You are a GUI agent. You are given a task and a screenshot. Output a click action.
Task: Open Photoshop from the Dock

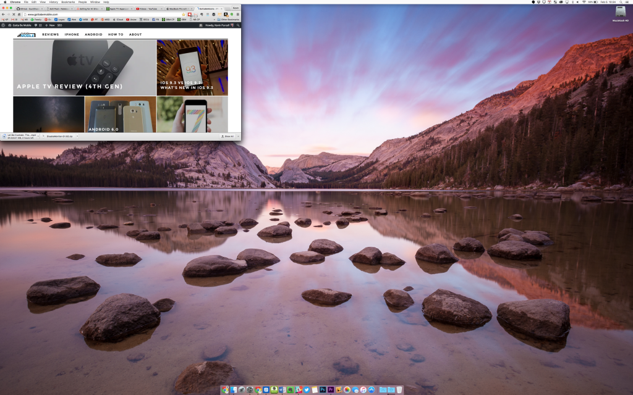(x=323, y=389)
